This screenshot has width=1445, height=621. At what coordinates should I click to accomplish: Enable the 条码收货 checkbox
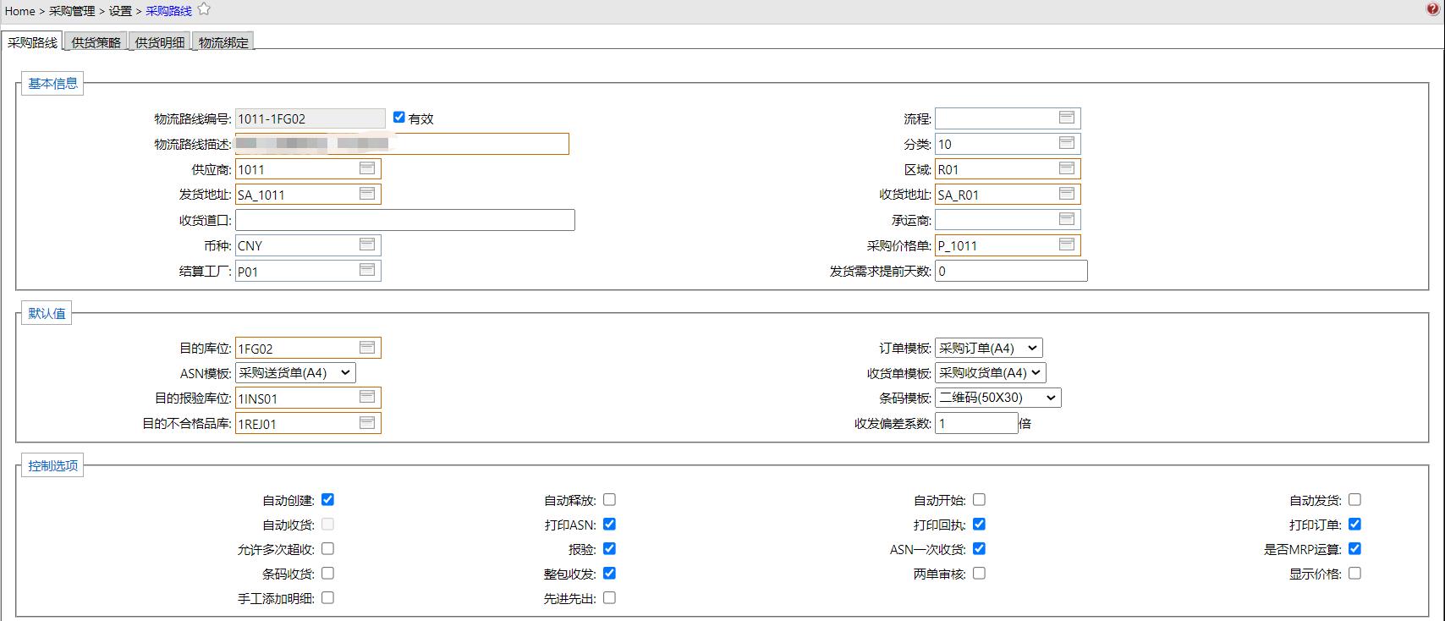point(327,573)
